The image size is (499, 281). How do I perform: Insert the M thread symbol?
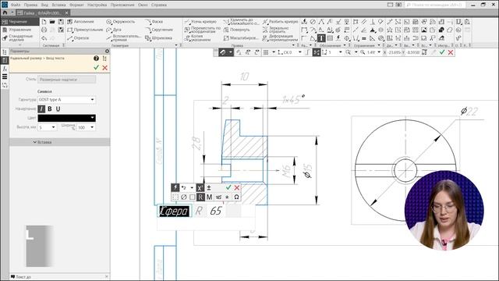pyautogui.click(x=209, y=197)
